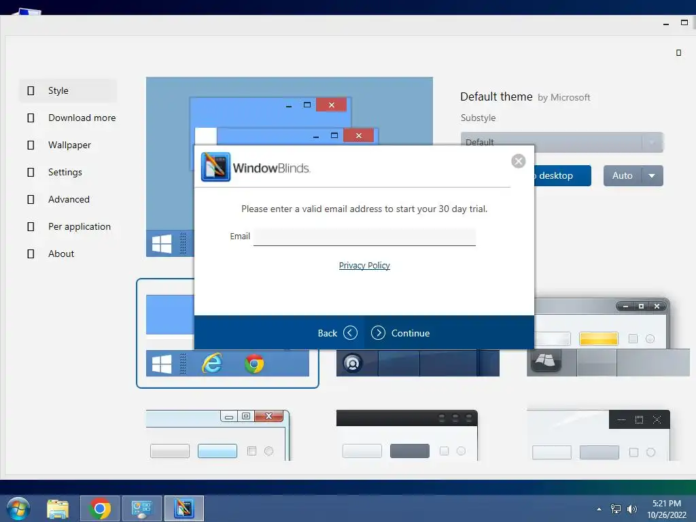
Task: Click the Advanced sidebar icon
Action: [31, 199]
